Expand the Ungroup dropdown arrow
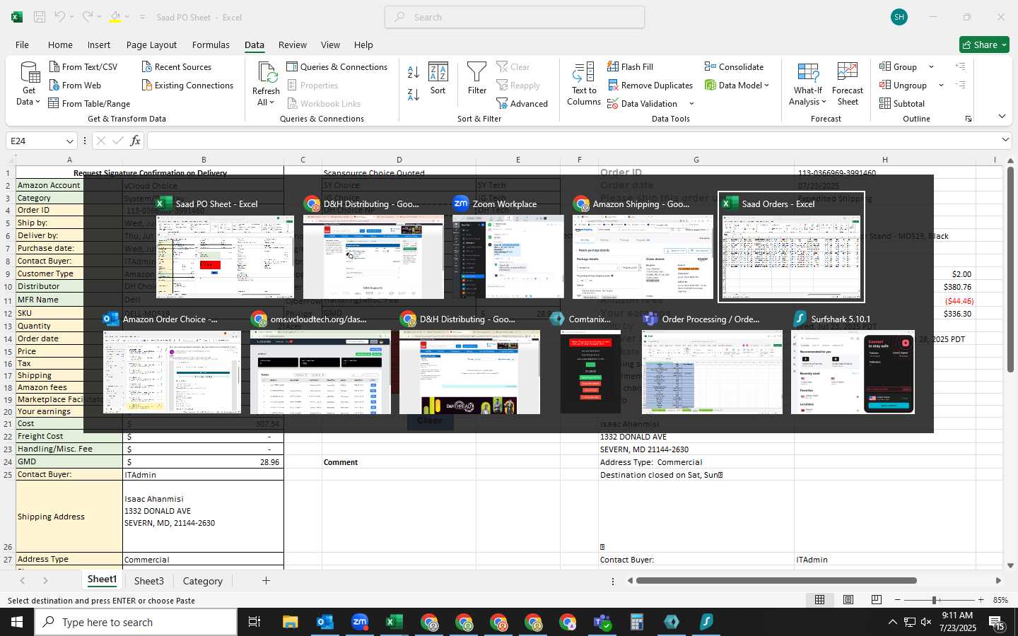This screenshot has height=636, width=1018. (941, 85)
